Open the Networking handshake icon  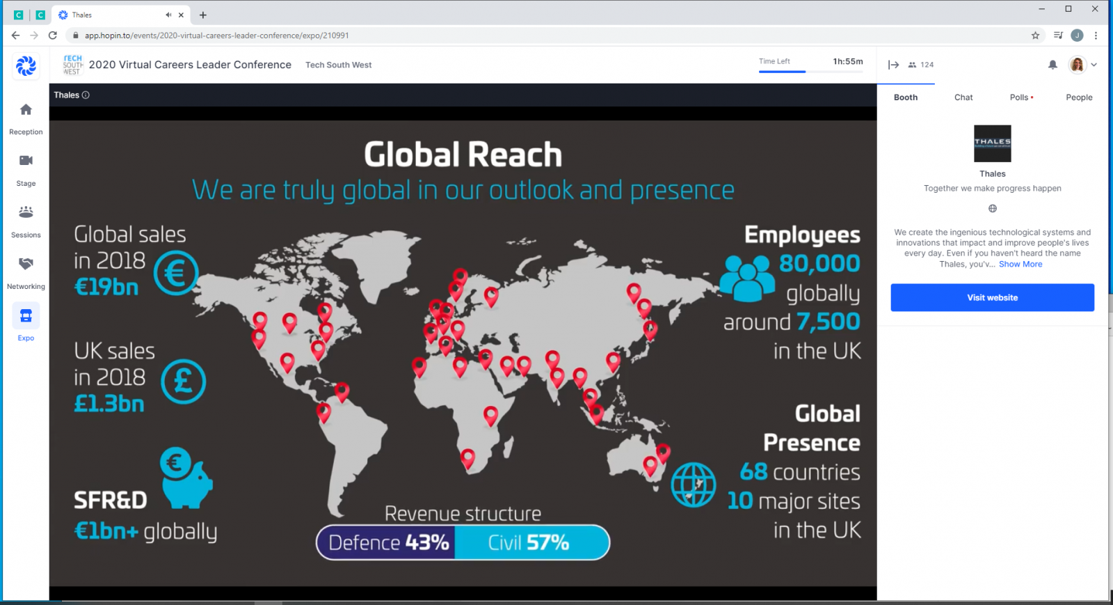[26, 264]
